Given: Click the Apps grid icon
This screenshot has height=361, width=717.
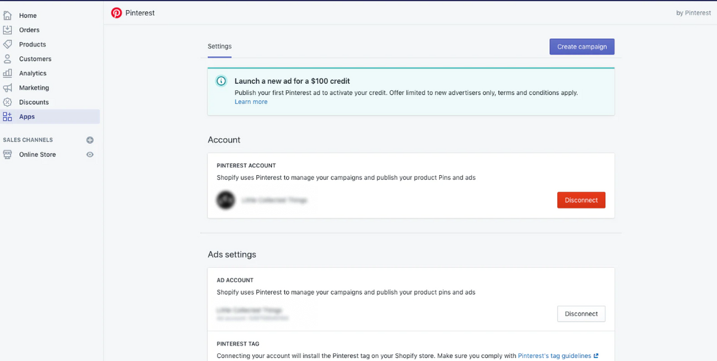Looking at the screenshot, I should point(8,117).
